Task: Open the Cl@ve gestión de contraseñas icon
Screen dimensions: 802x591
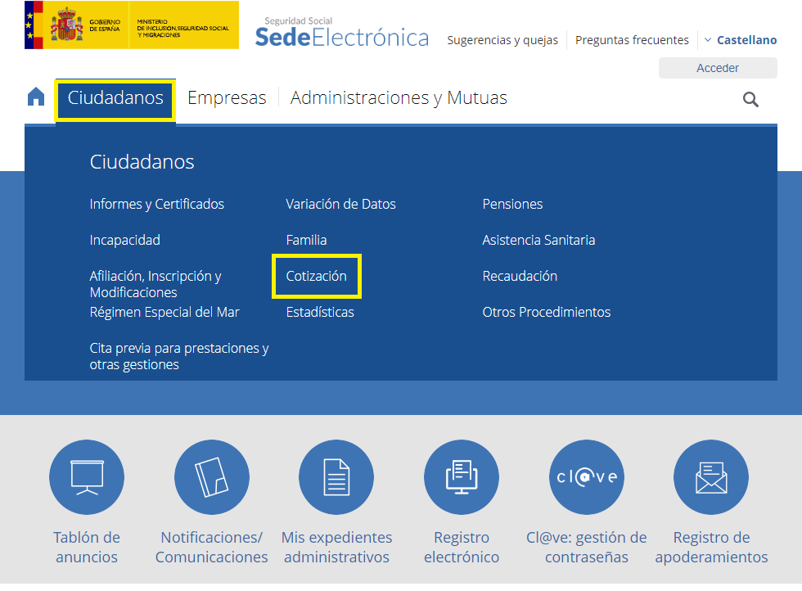Action: point(587,477)
